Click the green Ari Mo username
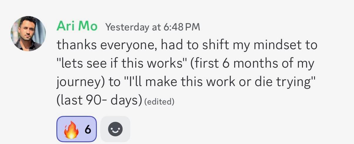Viewport: 354px width, 144px height. (77, 27)
